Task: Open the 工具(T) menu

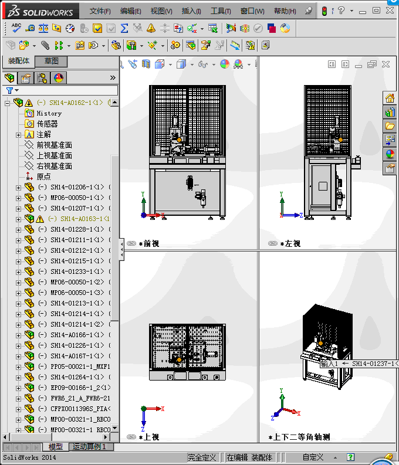Action: [221, 11]
